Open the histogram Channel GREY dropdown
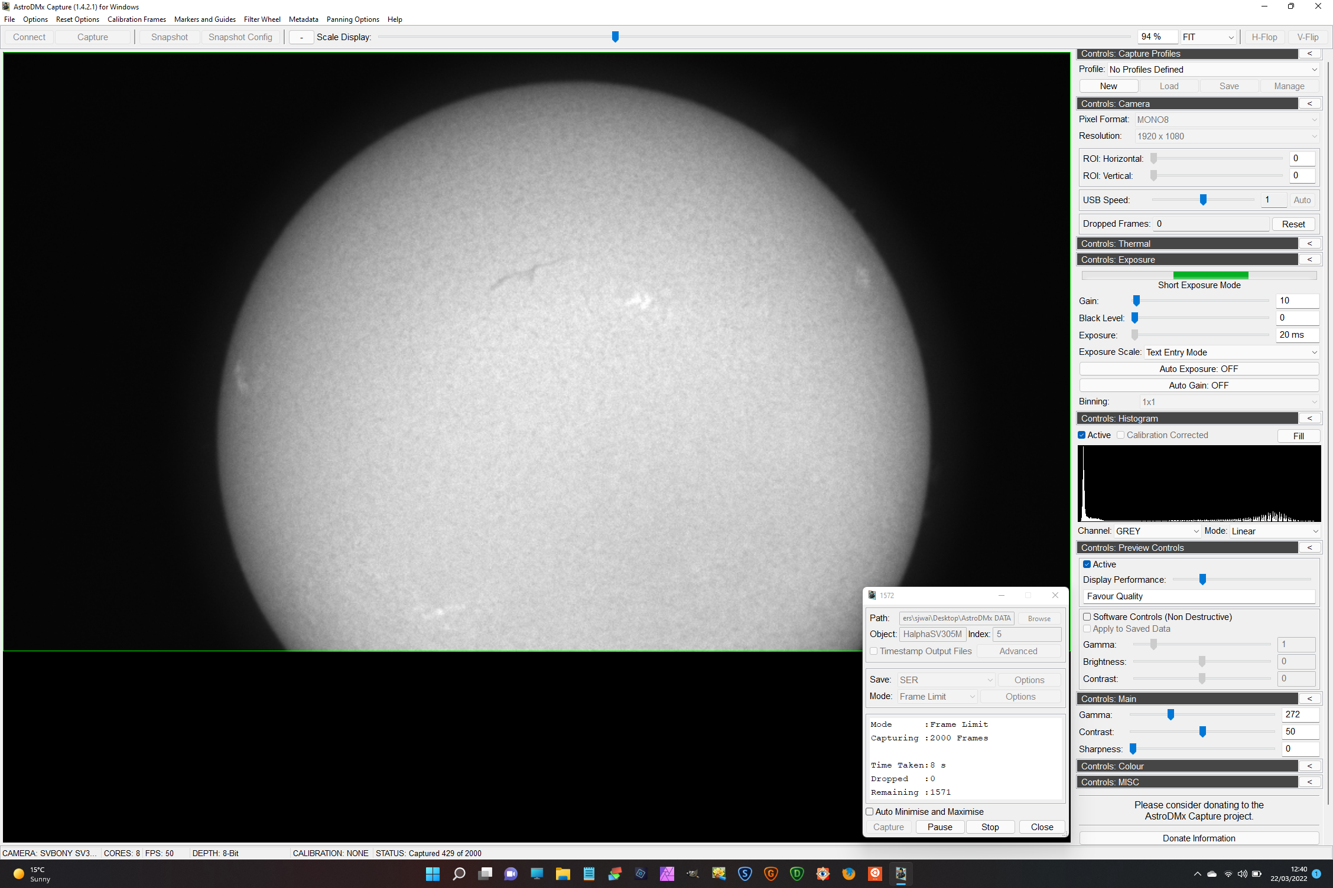The width and height of the screenshot is (1333, 888). [x=1157, y=531]
